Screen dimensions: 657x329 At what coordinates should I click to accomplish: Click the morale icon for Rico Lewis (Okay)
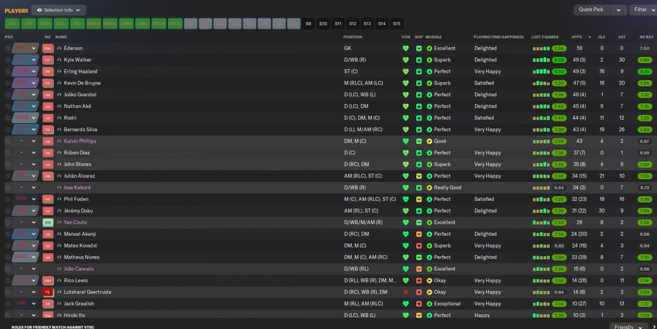point(429,280)
